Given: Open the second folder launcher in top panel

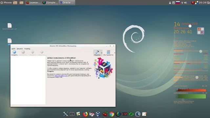Looking at the screenshot, I should 21,3.
